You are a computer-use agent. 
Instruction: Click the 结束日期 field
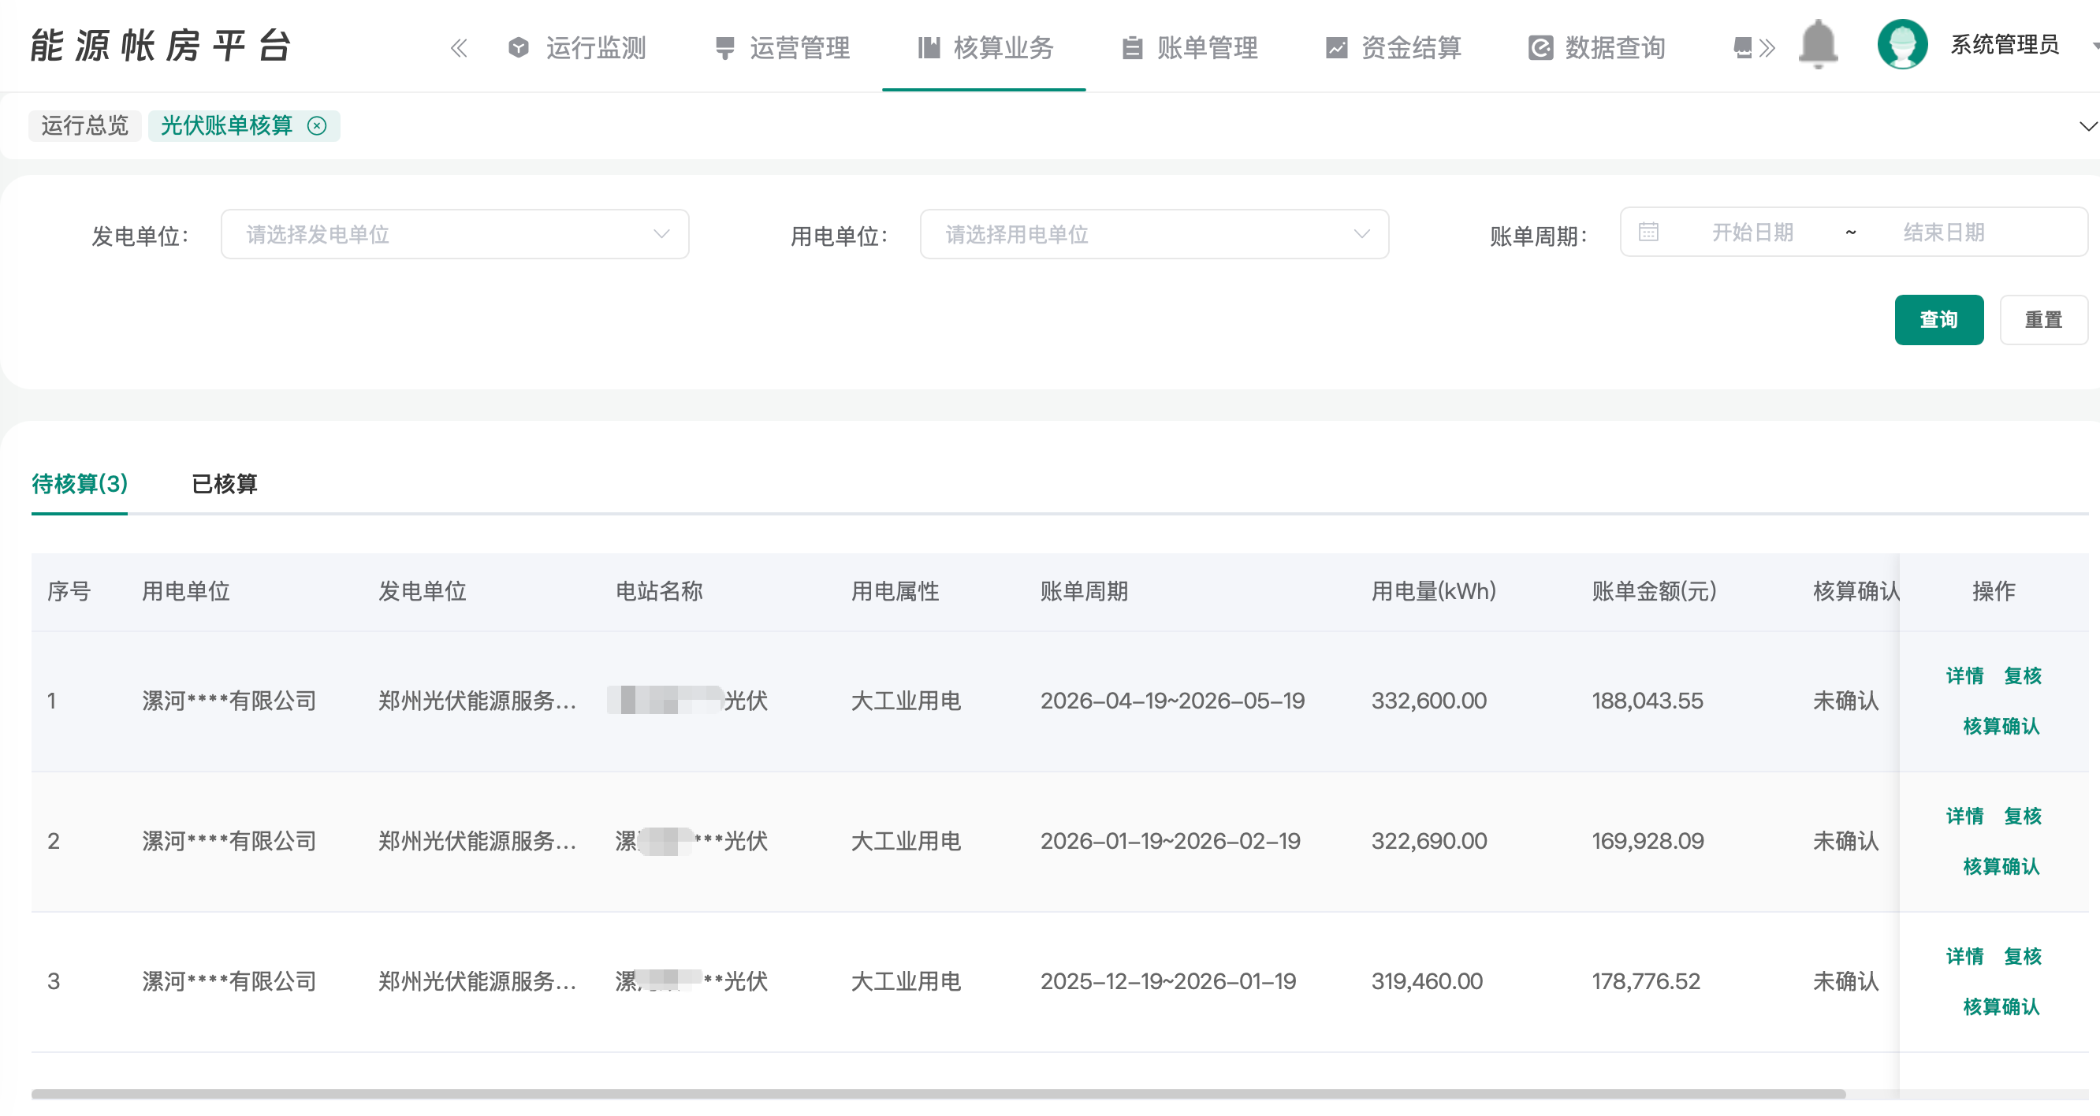pos(1943,232)
